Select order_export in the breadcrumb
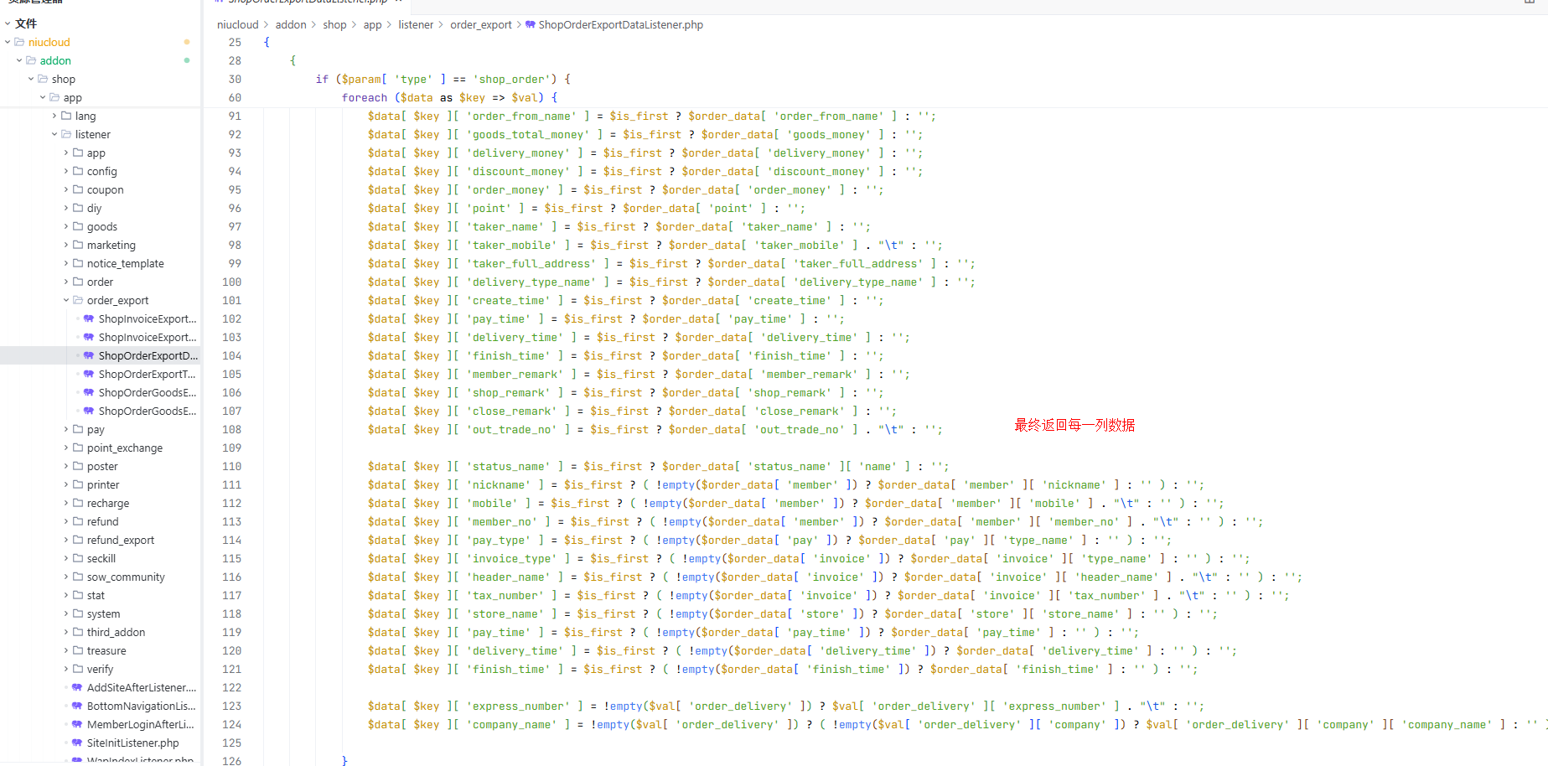Image resolution: width=1548 pixels, height=766 pixels. pyautogui.click(x=480, y=25)
